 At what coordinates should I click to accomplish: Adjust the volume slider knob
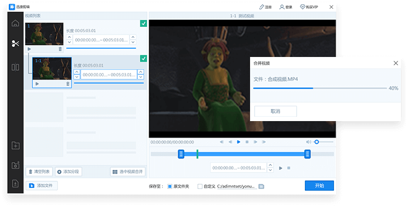(316, 142)
